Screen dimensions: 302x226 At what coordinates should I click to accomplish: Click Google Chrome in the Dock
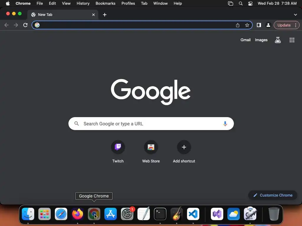(94, 214)
